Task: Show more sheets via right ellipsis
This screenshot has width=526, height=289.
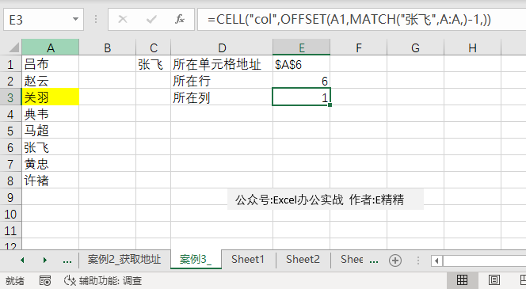Action: tap(374, 260)
